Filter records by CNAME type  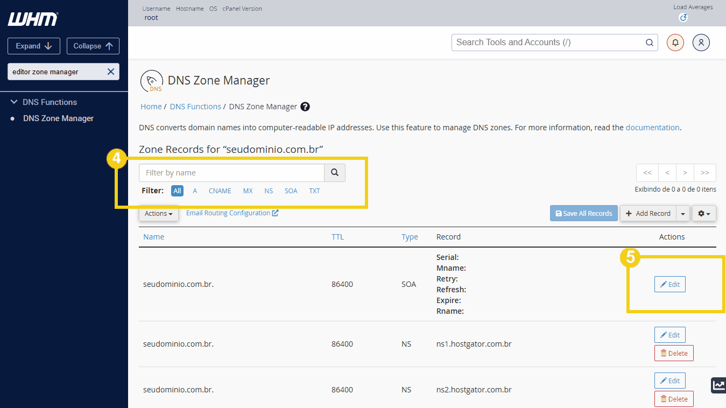220,191
